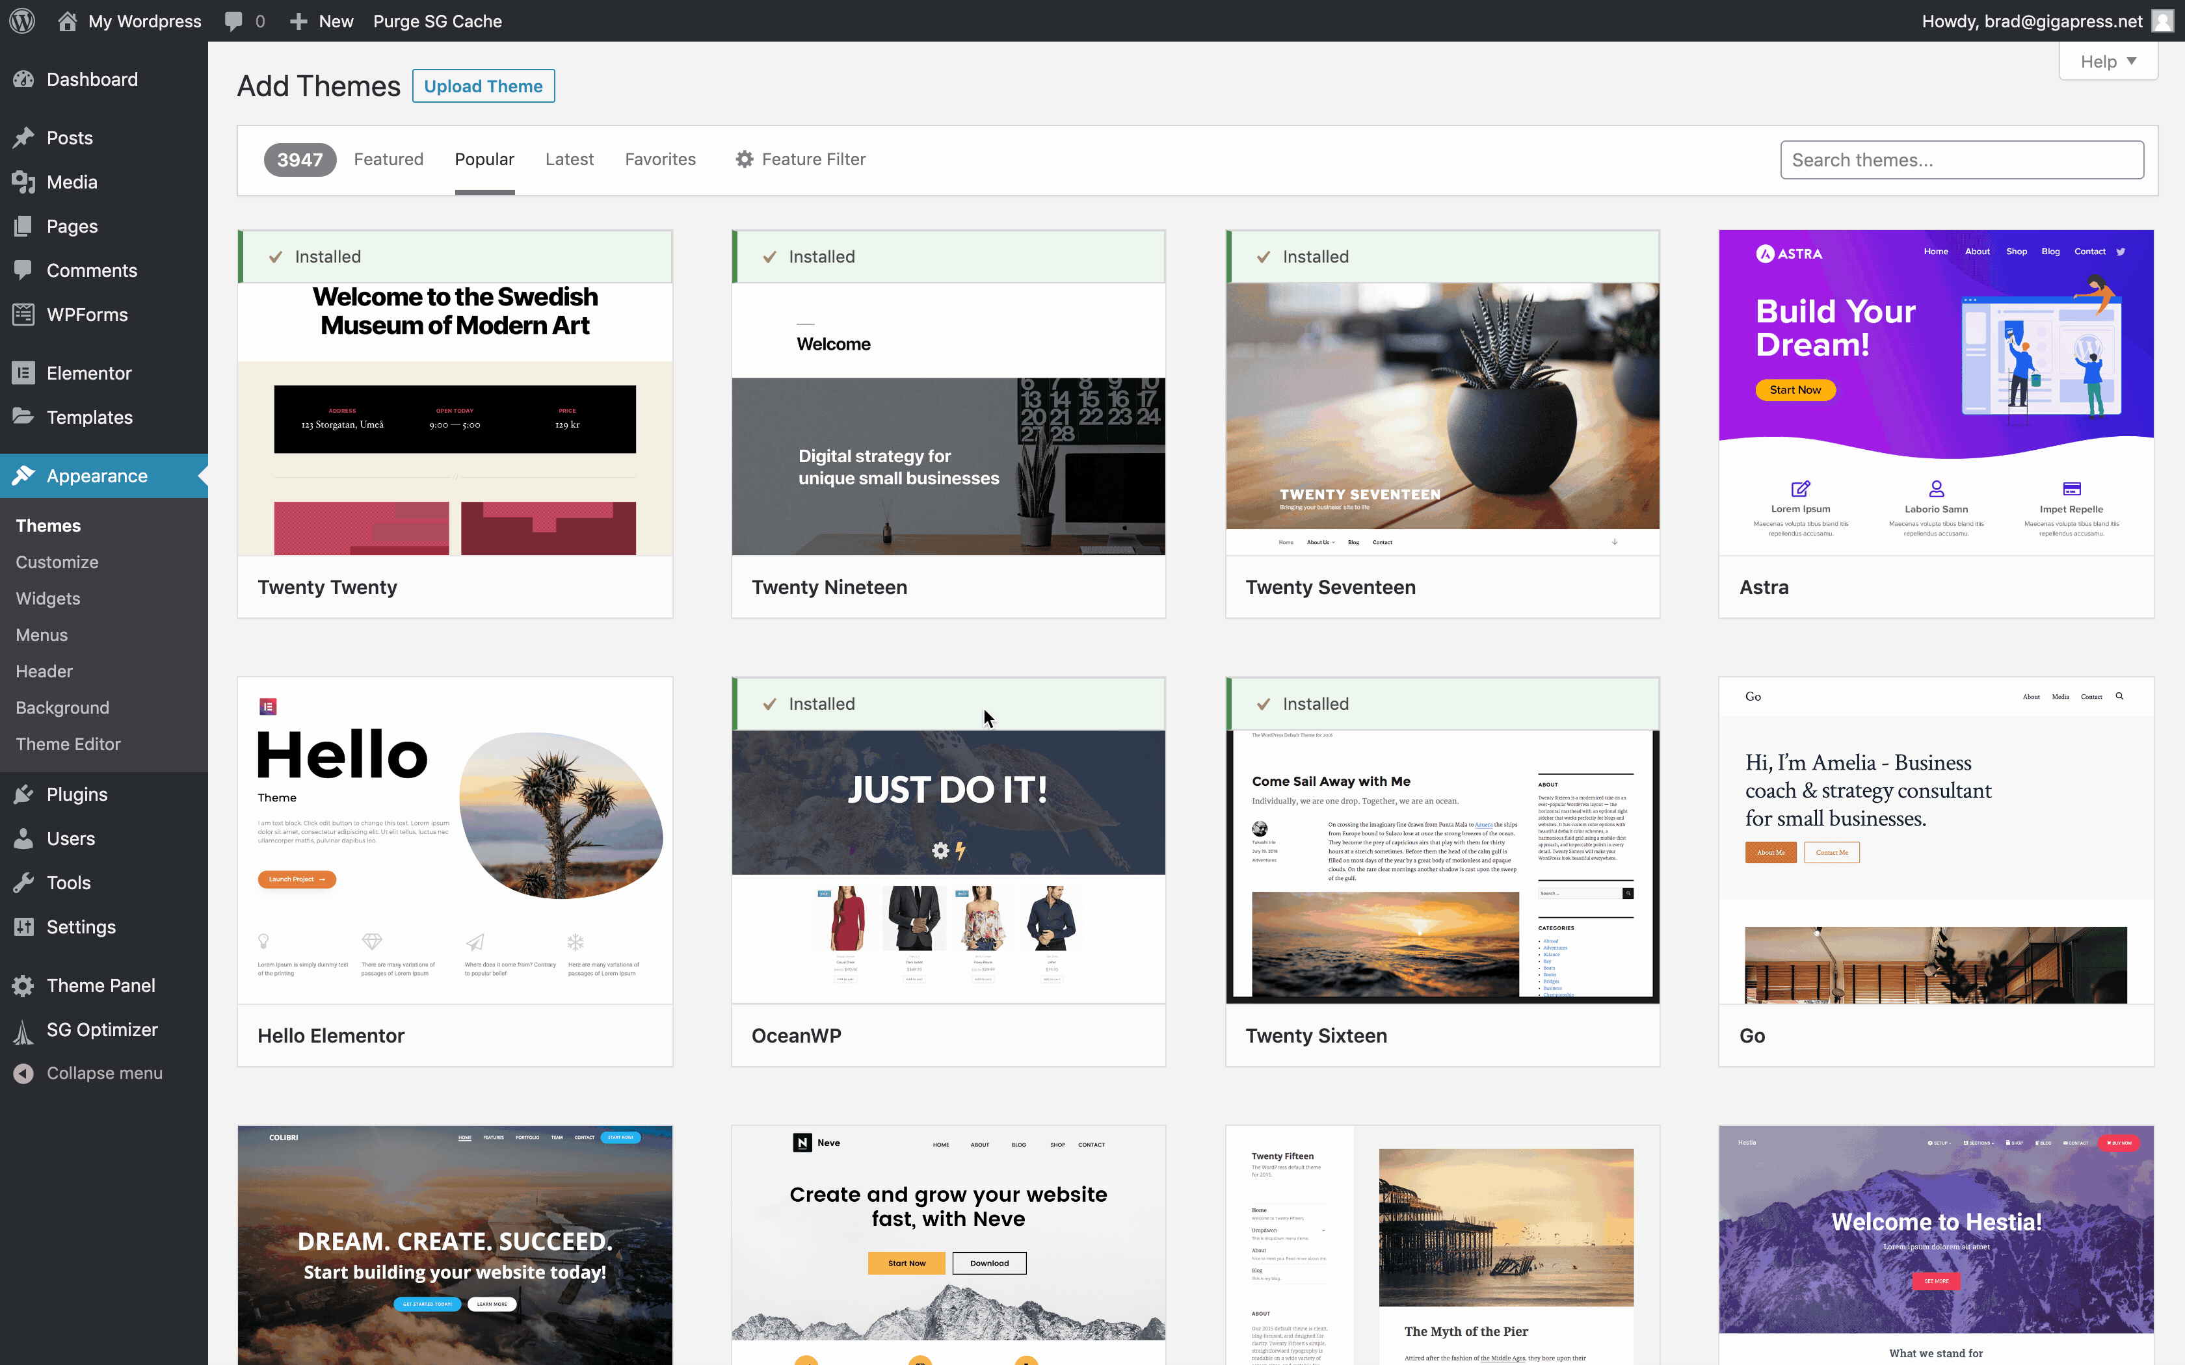Open Header submenu item

(x=44, y=671)
